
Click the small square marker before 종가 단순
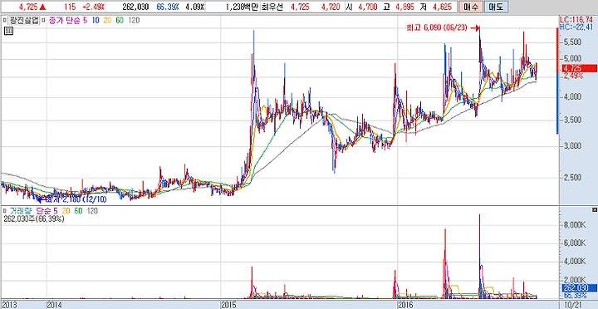42,21
